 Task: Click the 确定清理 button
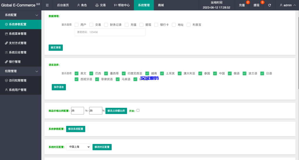[56, 48]
